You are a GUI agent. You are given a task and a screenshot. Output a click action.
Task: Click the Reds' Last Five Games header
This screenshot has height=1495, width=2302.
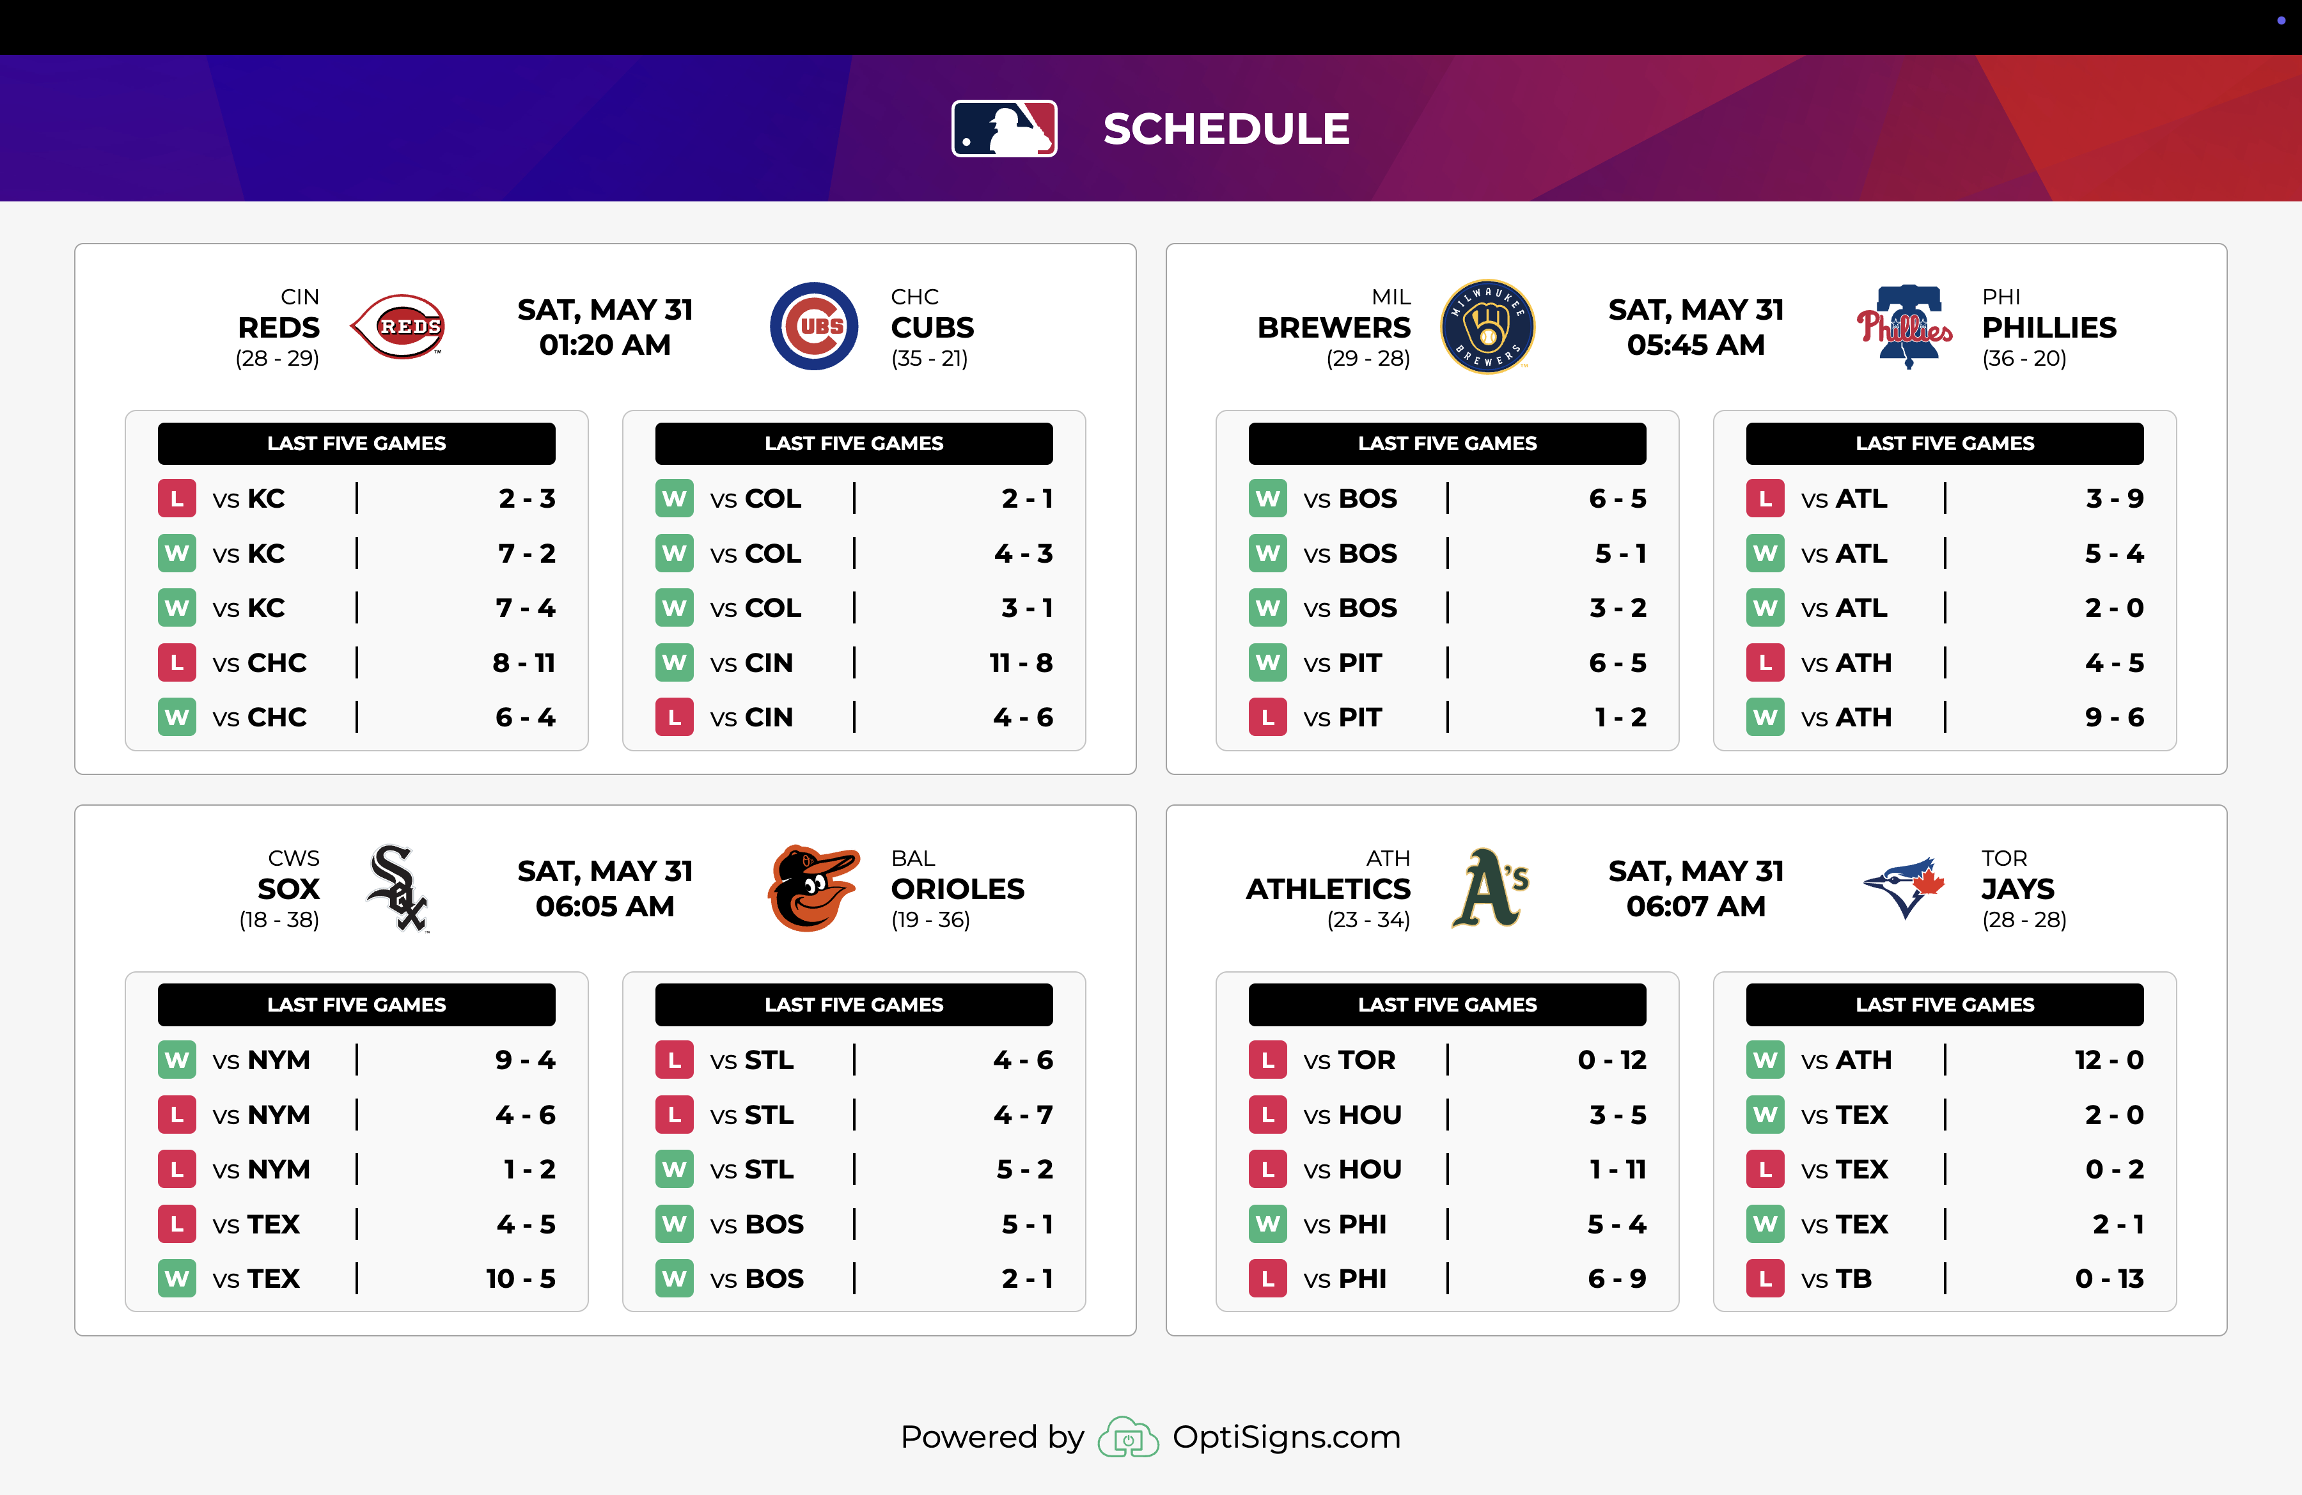(x=357, y=444)
